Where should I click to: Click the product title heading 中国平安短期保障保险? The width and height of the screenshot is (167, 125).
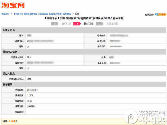coord(84,18)
